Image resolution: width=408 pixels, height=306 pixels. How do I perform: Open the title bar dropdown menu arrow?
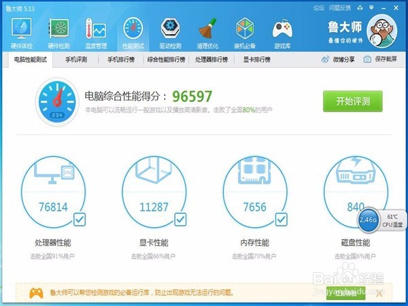click(x=371, y=7)
